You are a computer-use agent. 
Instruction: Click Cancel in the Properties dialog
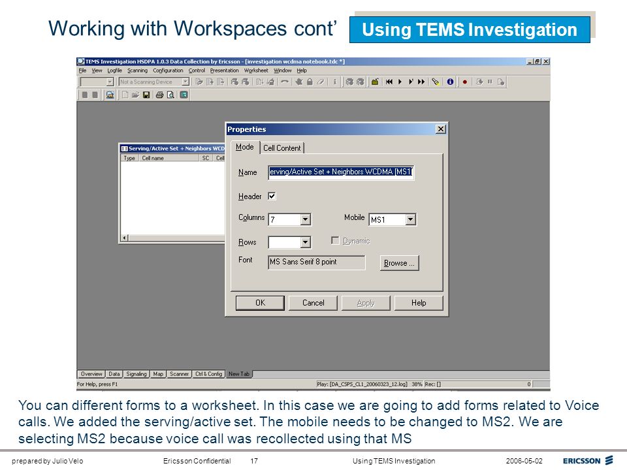[x=313, y=303]
